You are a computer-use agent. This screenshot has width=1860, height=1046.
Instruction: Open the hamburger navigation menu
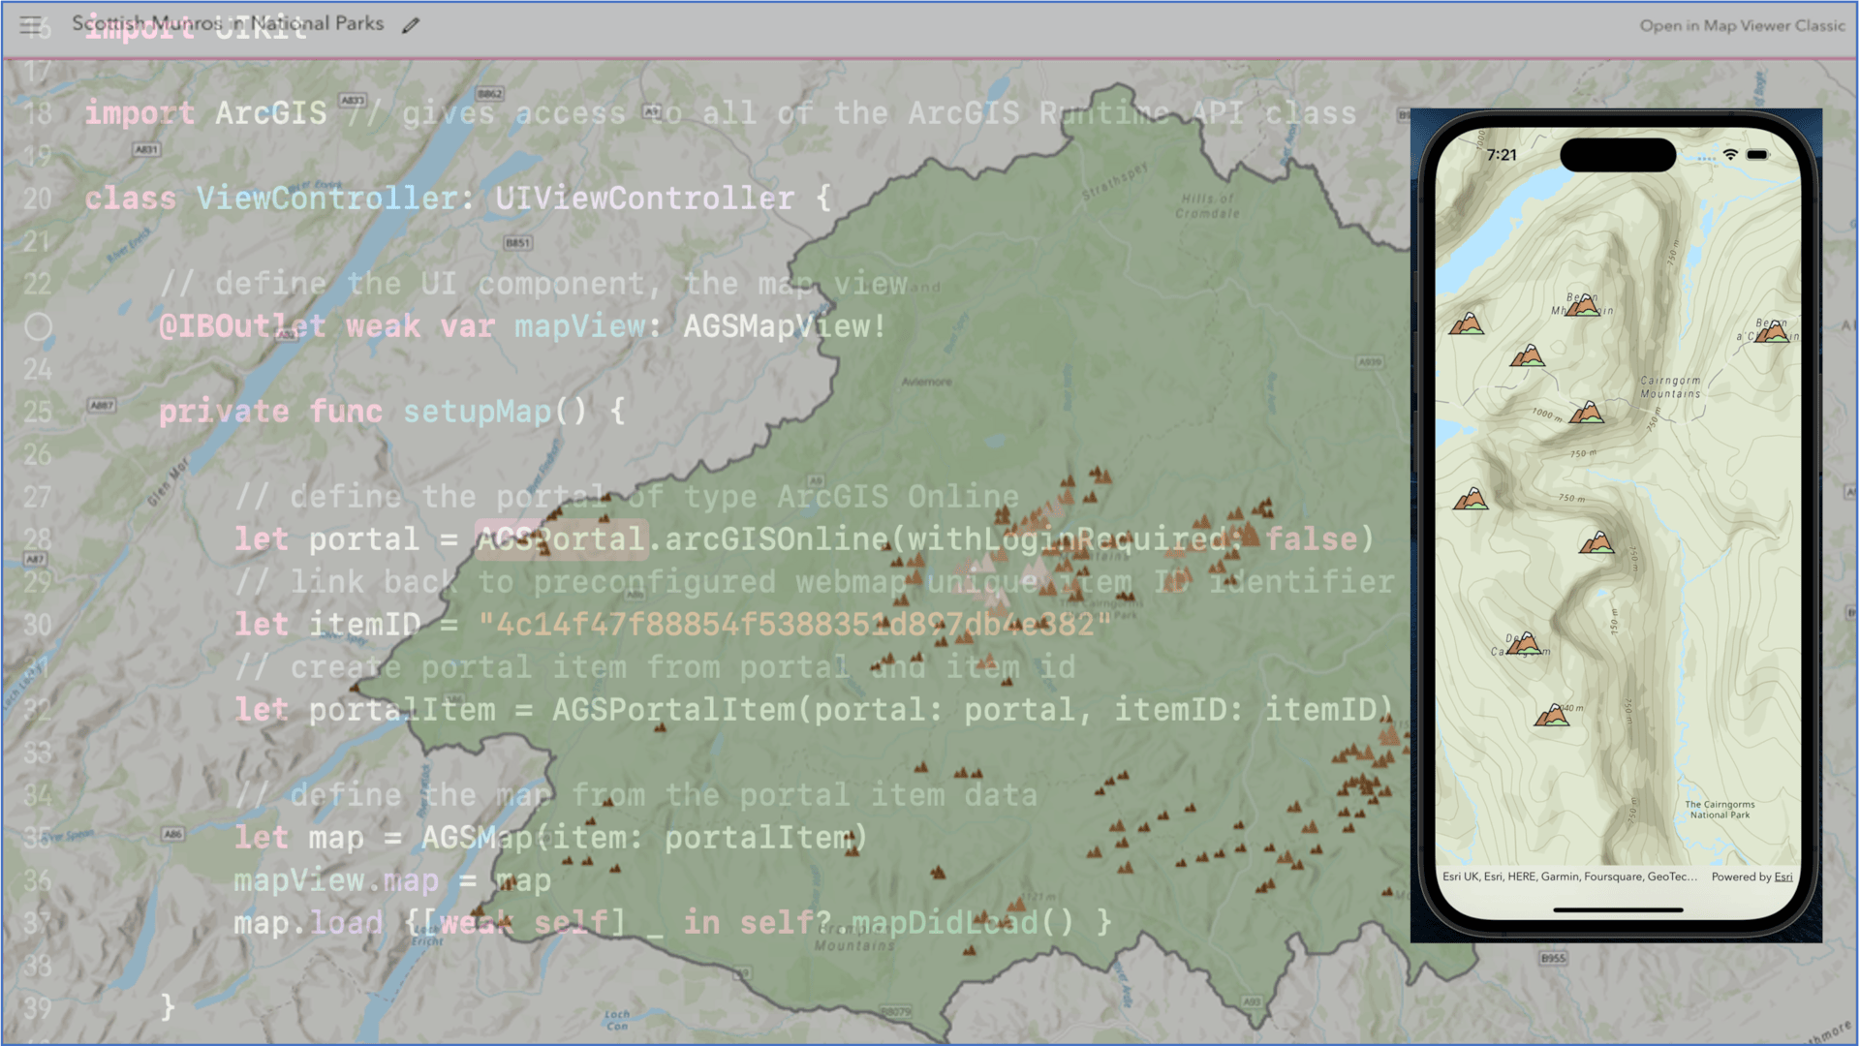[x=28, y=23]
